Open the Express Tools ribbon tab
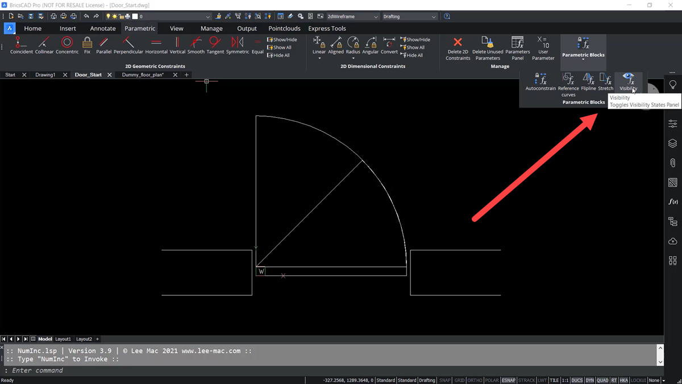Image resolution: width=682 pixels, height=384 pixels. point(327,28)
